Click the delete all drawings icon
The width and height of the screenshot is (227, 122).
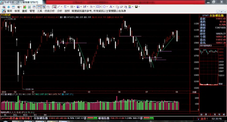pos(125,7)
